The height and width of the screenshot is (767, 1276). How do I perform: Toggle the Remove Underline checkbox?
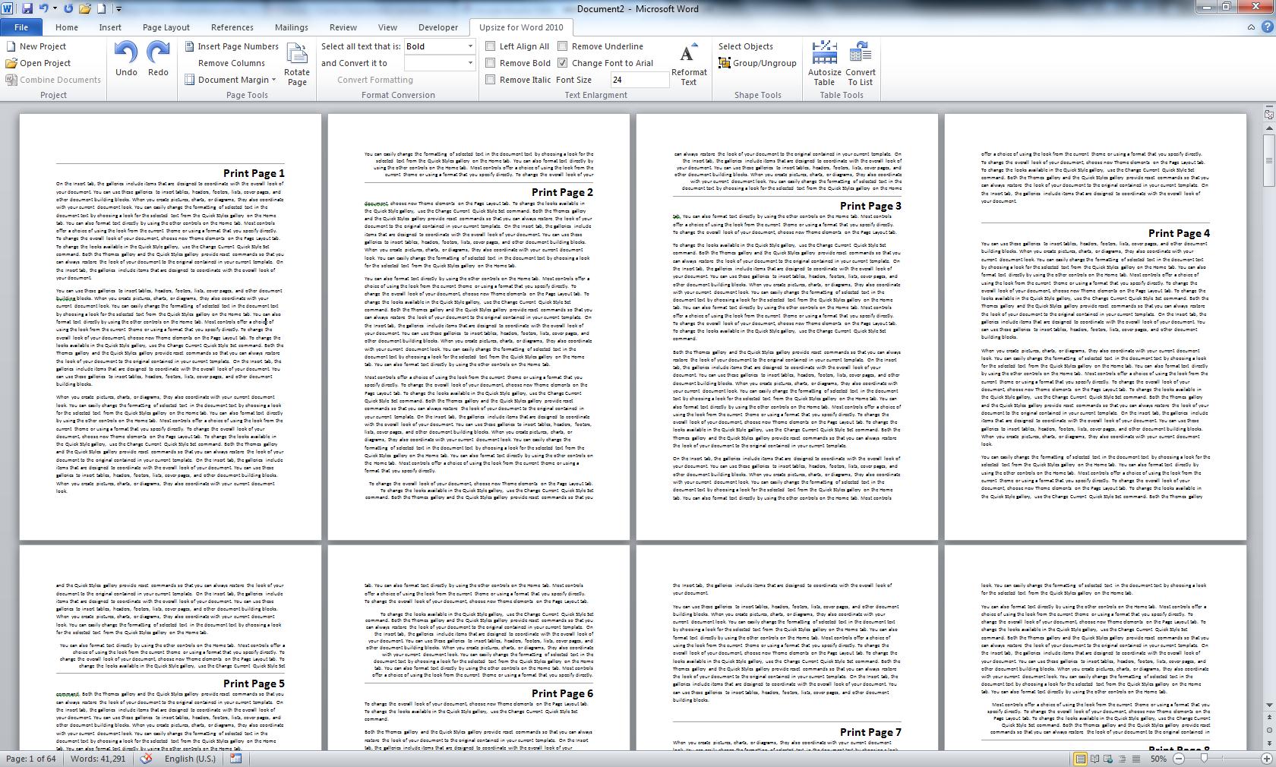563,46
